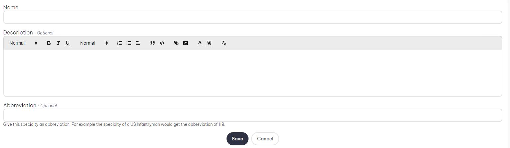Viewport: 510px width, 148px height.
Task: Open the first Normal heading dropdown
Action: 23,43
